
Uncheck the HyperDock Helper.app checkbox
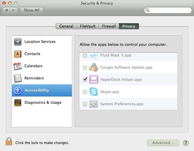pos(85,79)
